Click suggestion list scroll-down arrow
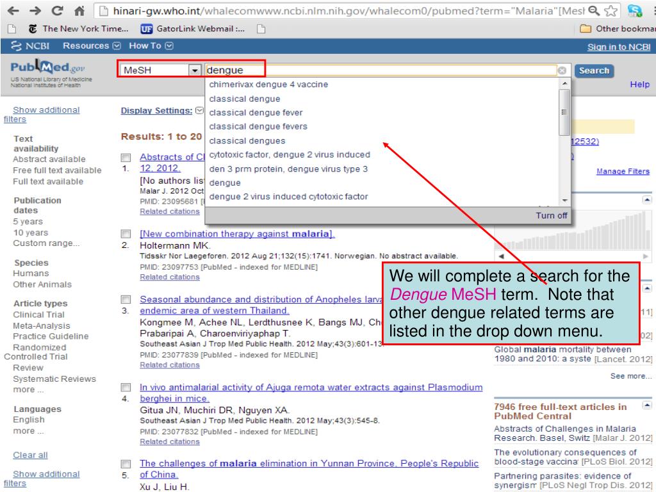The height and width of the screenshot is (492, 656). tap(564, 201)
